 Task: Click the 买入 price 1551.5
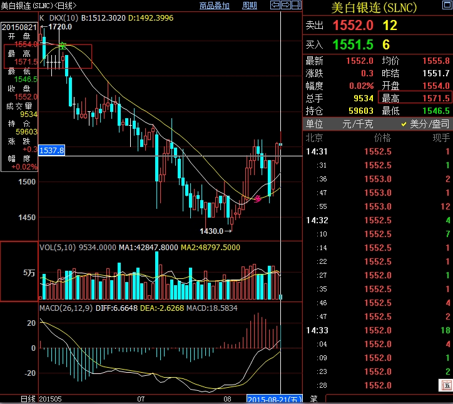point(353,44)
